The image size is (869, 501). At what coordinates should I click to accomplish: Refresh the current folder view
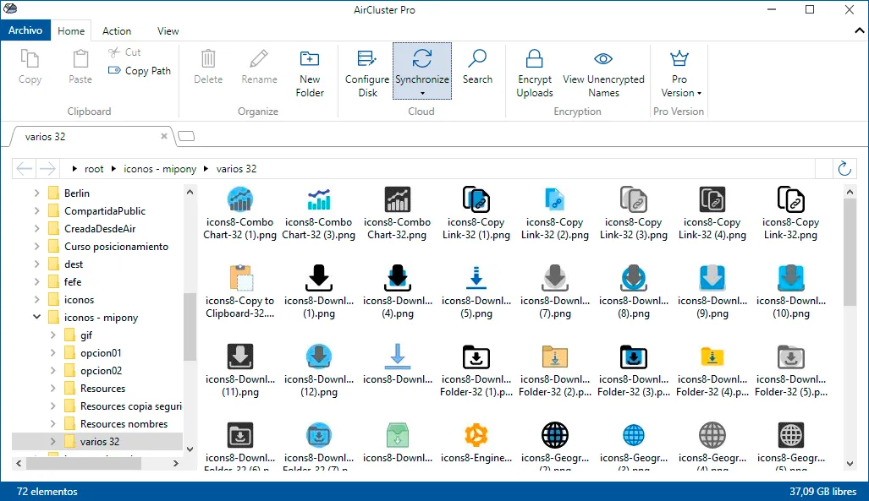click(x=844, y=168)
